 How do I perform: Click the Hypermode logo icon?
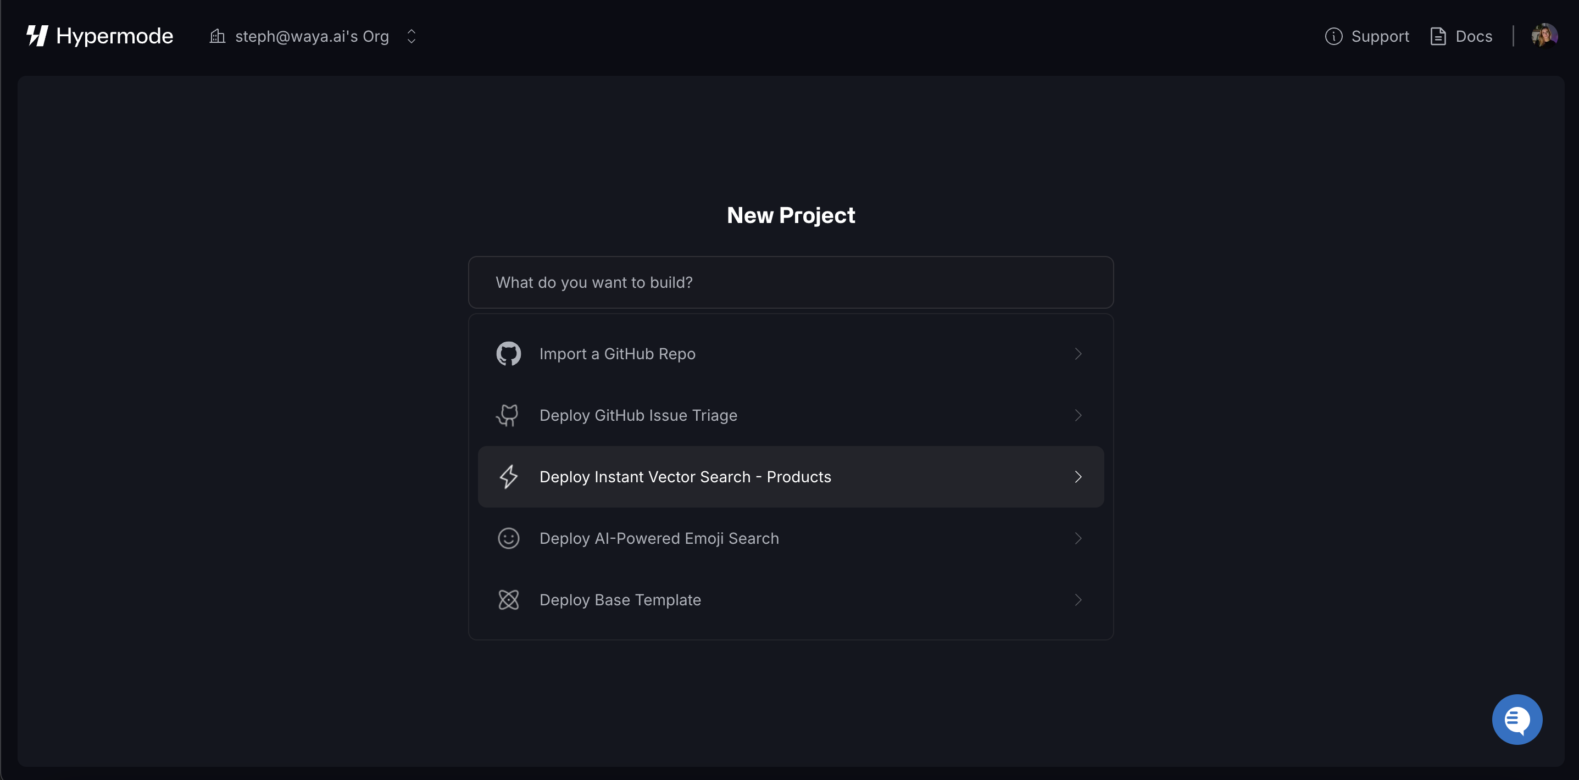tap(36, 36)
